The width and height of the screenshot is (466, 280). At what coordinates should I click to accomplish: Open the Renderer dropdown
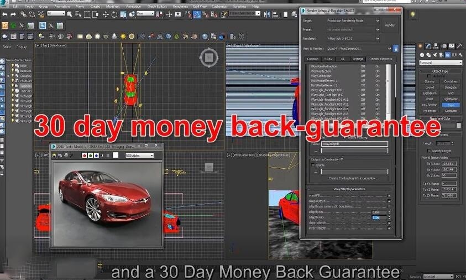[x=353, y=38]
